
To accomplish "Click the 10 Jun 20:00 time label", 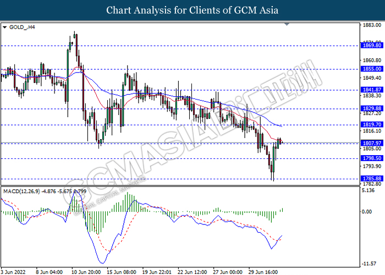I will pos(86,272).
